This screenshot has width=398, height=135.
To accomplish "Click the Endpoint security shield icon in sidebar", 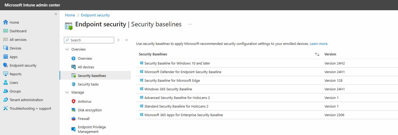I will click(6, 65).
